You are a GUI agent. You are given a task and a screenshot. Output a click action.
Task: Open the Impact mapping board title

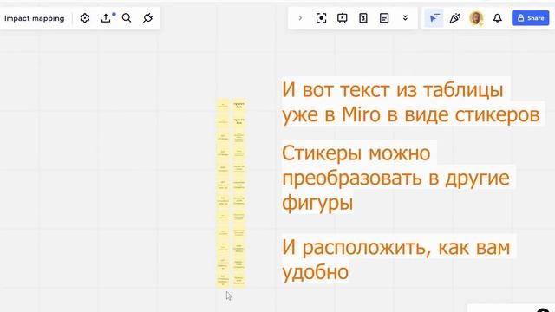tap(35, 18)
